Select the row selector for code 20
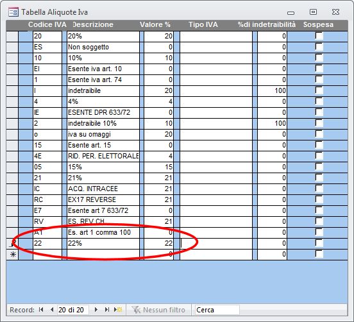 [12, 37]
